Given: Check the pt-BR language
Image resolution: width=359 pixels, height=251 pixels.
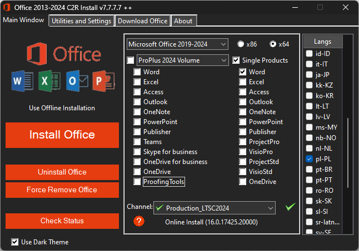Looking at the screenshot, I should [309, 170].
